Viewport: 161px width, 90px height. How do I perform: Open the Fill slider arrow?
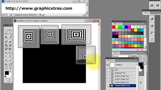click(145, 60)
